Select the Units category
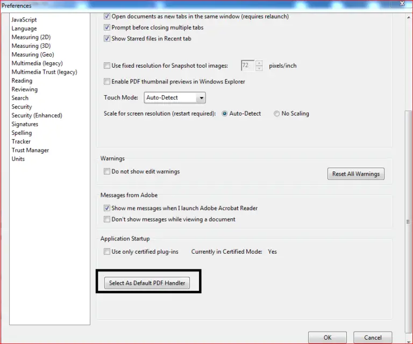The width and height of the screenshot is (413, 344). [18, 159]
